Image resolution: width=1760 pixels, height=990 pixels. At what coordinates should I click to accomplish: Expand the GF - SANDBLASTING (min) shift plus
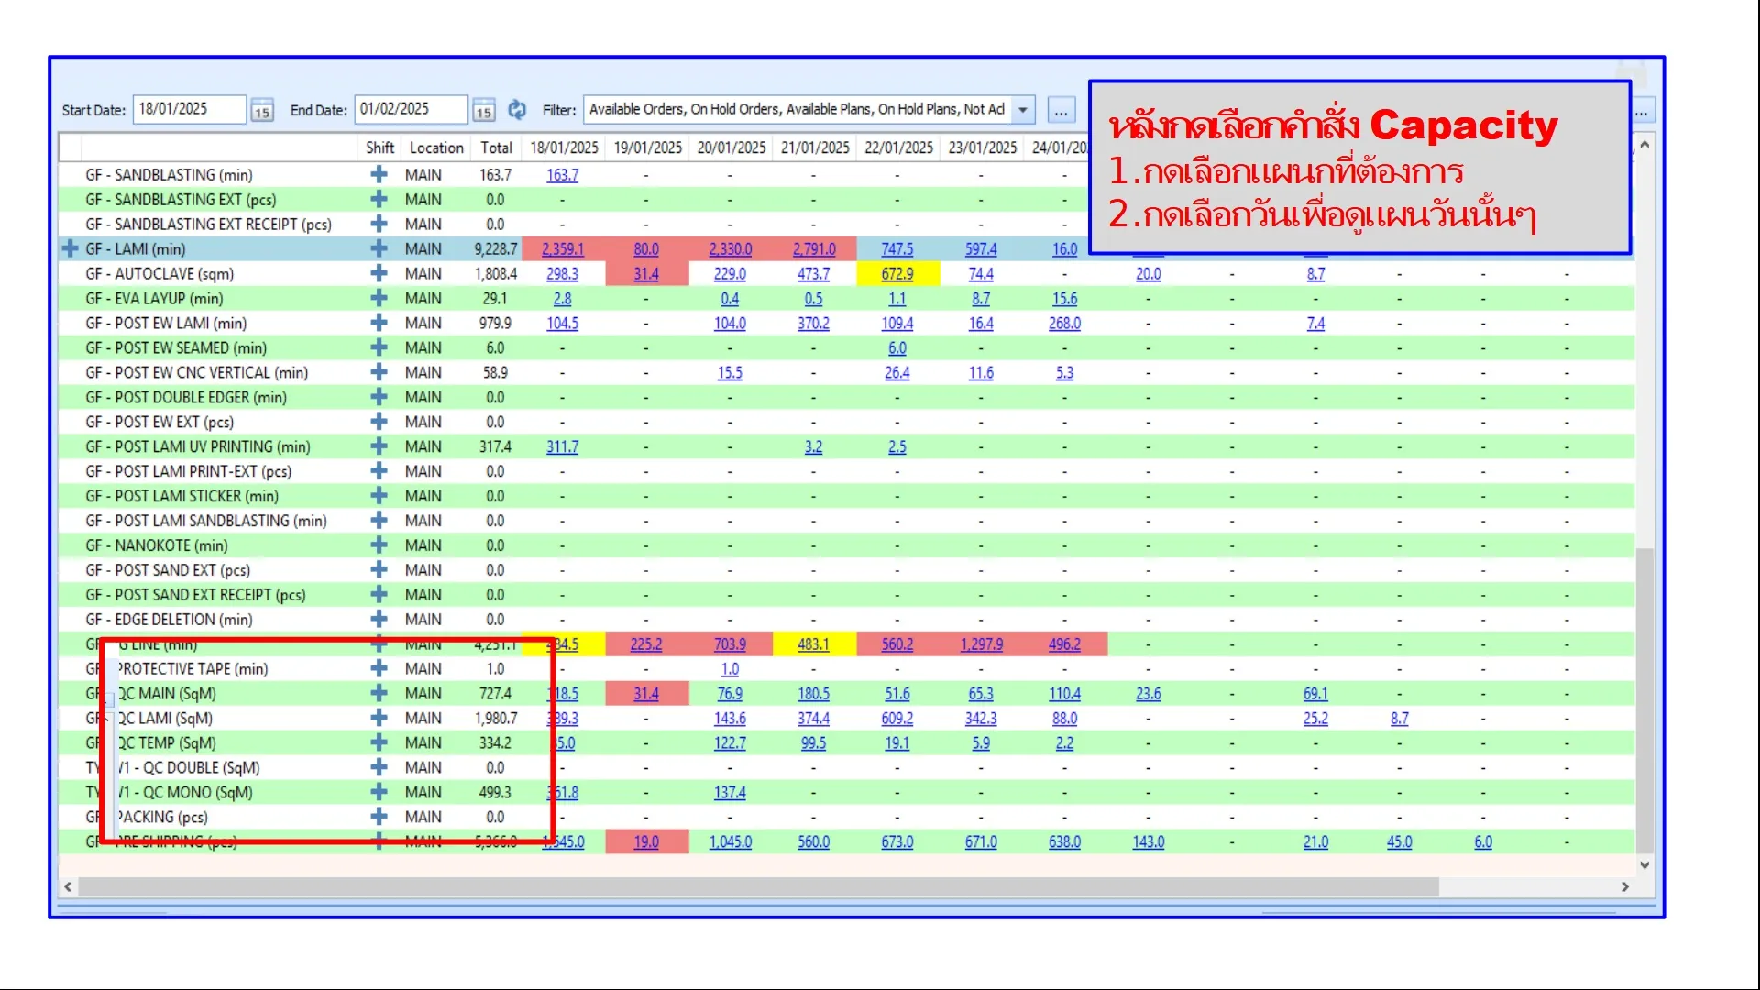tap(379, 174)
